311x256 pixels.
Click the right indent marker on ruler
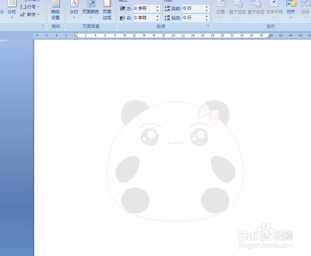tap(269, 36)
